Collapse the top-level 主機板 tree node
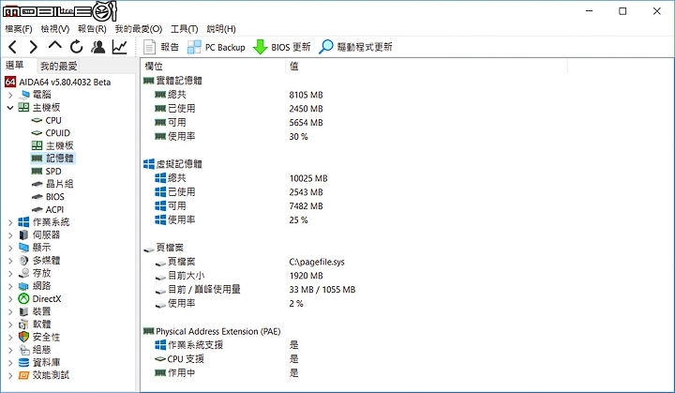Viewport: 675px width, 393px height. coord(10,108)
